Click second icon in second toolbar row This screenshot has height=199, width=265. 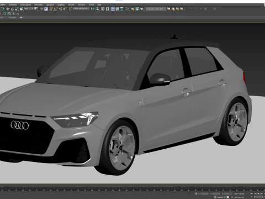(9, 14)
